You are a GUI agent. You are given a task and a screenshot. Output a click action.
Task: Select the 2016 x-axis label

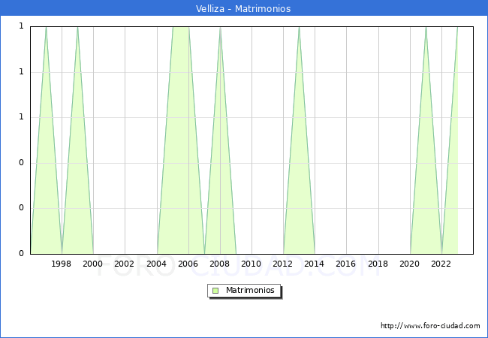(345, 264)
